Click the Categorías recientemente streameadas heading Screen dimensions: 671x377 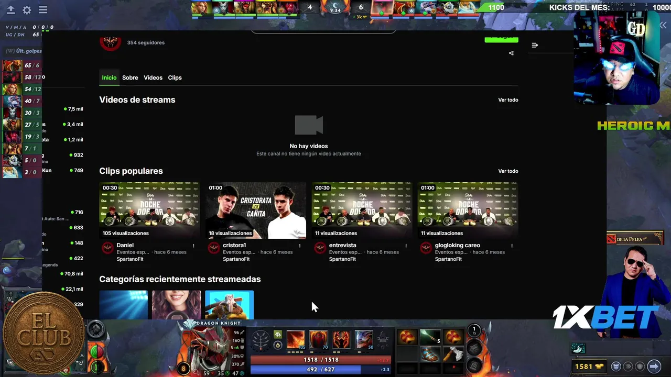pyautogui.click(x=180, y=279)
